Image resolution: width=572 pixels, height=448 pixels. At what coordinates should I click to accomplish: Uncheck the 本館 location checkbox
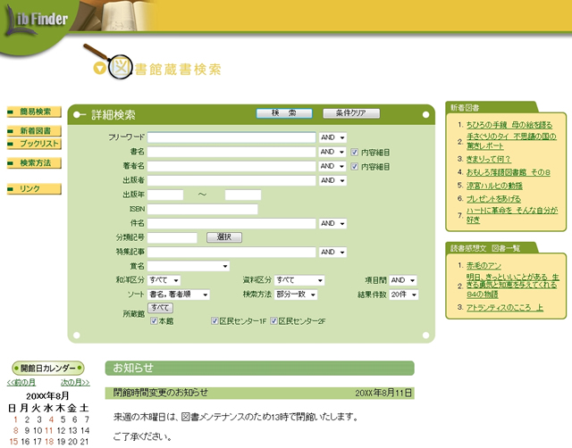pyautogui.click(x=153, y=321)
